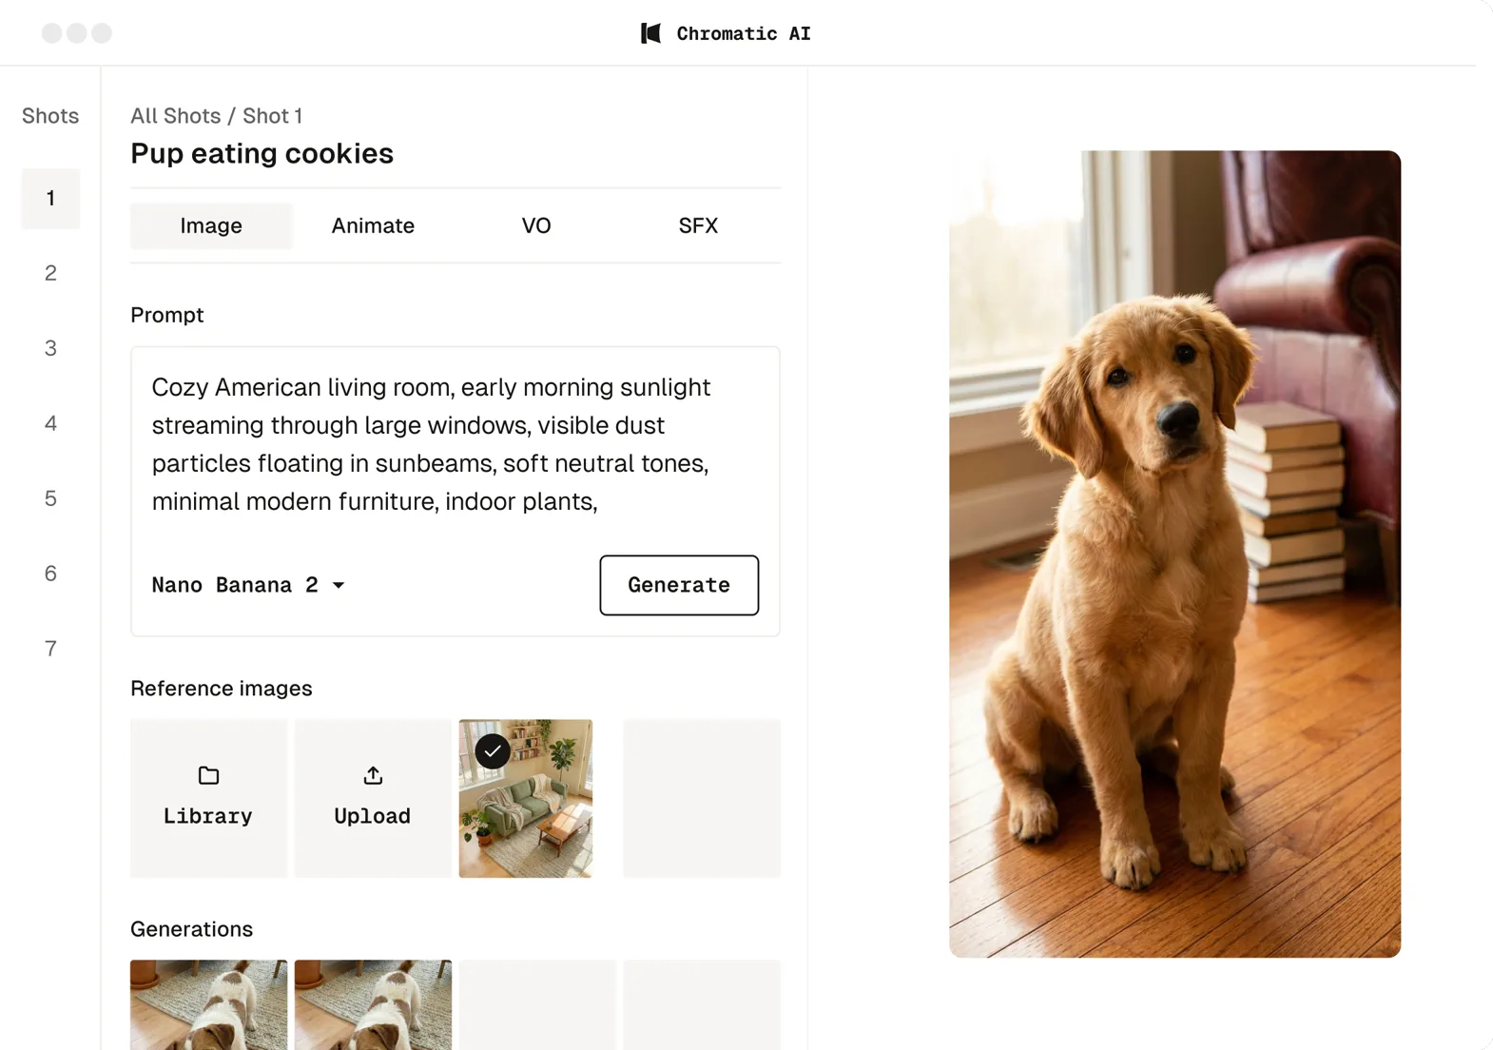The height and width of the screenshot is (1050, 1493).
Task: Choose the second generation thumbnail
Action: (373, 1004)
